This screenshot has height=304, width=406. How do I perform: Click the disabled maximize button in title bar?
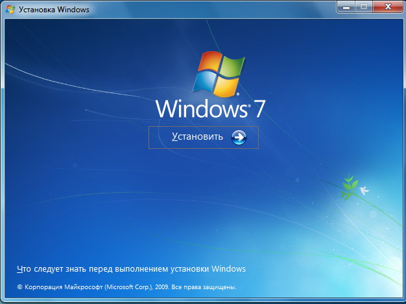coord(364,6)
